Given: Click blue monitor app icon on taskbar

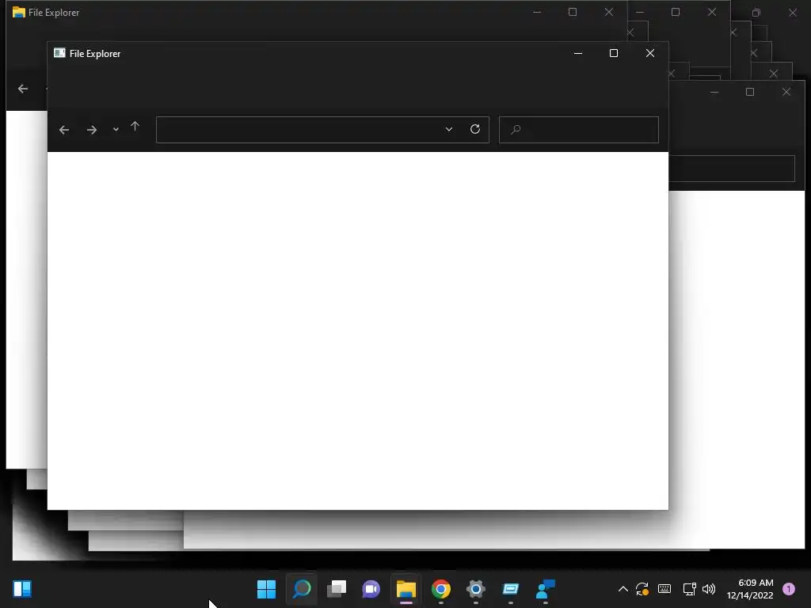Looking at the screenshot, I should coord(511,589).
